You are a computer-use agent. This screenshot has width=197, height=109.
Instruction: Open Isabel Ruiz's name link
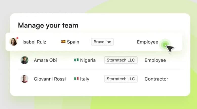[x=34, y=42]
